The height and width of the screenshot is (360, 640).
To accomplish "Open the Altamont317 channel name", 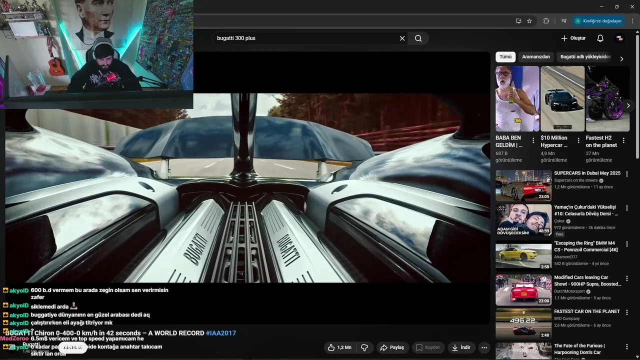I will [x=565, y=257].
